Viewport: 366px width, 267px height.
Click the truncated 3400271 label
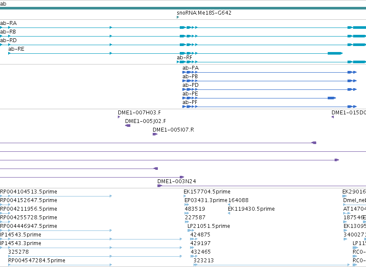355,235
